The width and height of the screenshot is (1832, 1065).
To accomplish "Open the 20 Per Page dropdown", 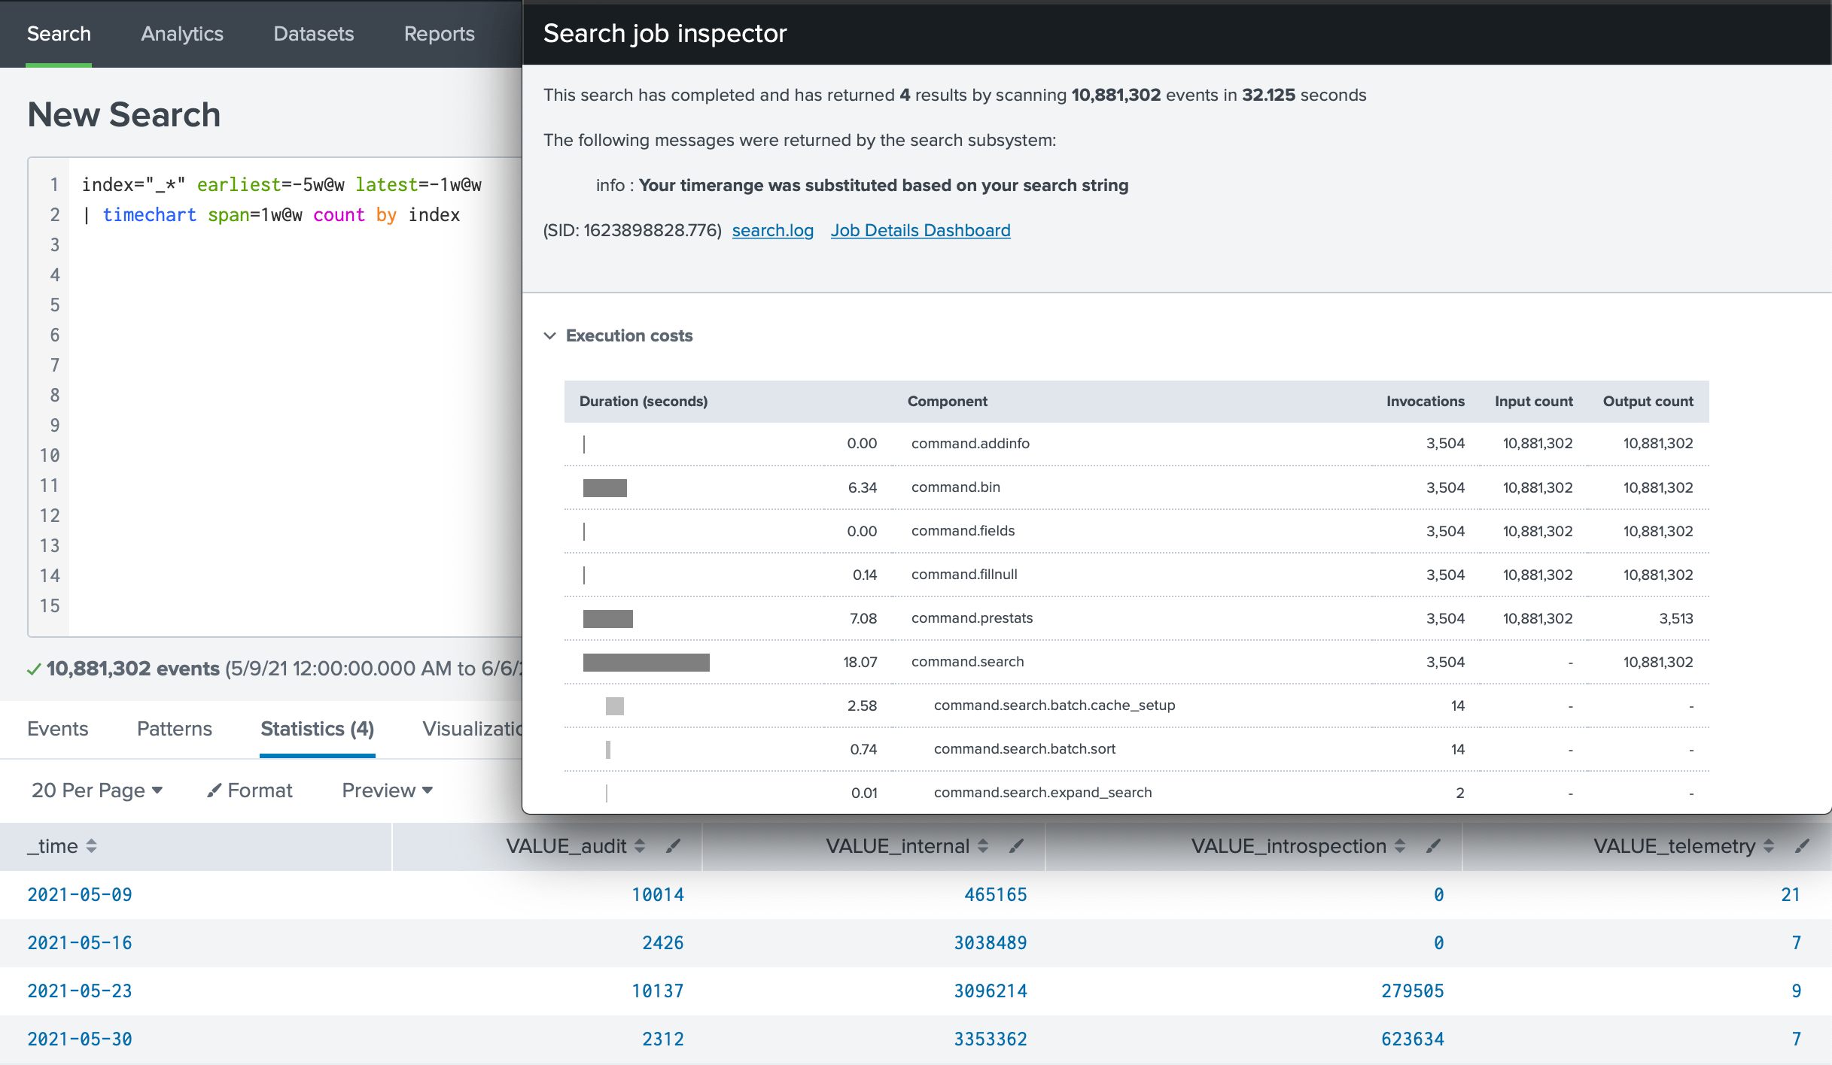I will click(x=97, y=790).
